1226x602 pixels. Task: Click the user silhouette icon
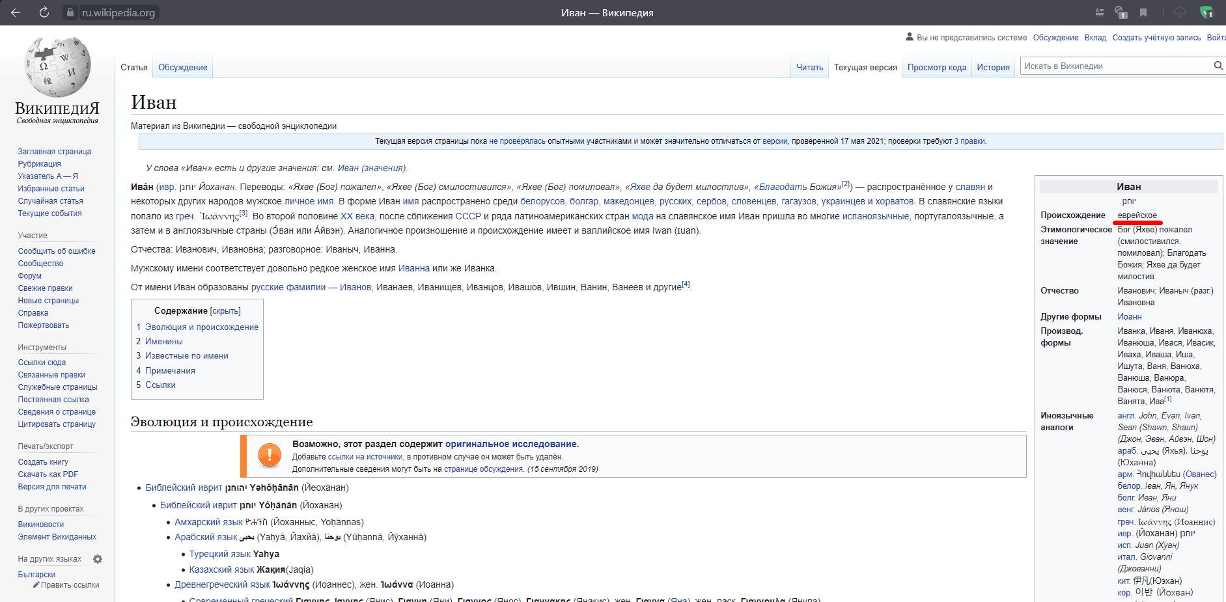(910, 37)
